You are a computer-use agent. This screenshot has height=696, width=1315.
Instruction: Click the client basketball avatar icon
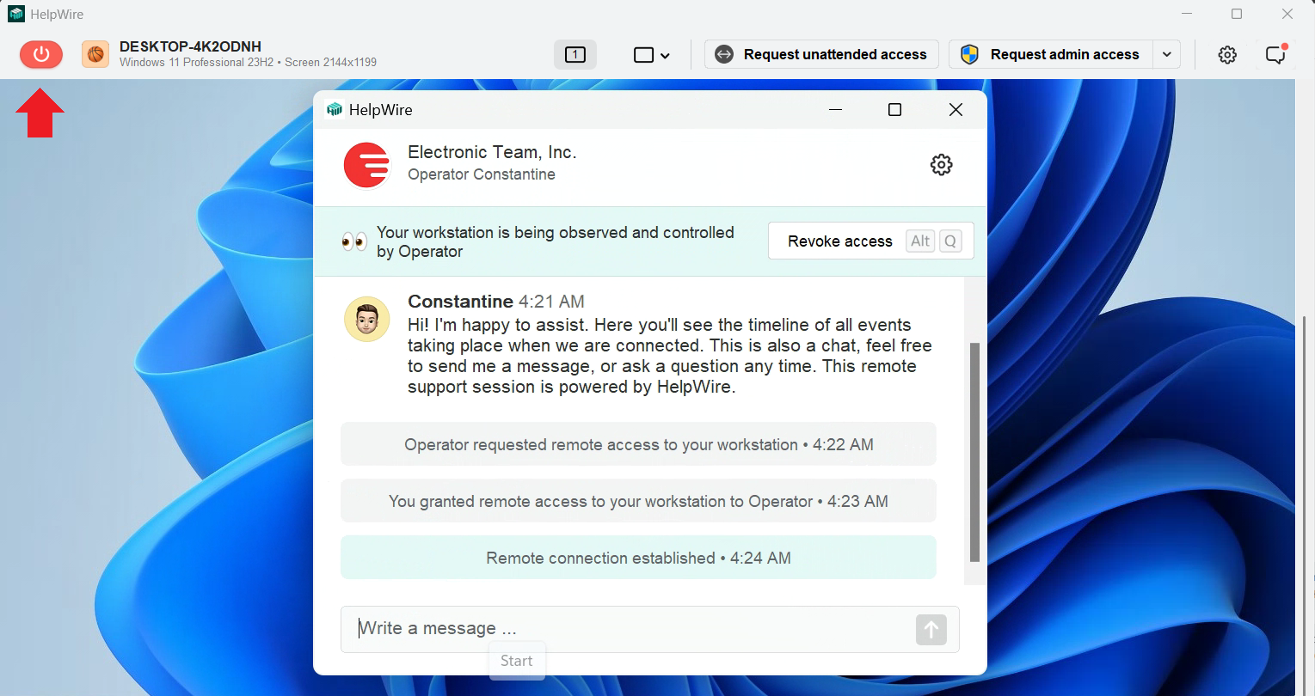click(x=95, y=54)
